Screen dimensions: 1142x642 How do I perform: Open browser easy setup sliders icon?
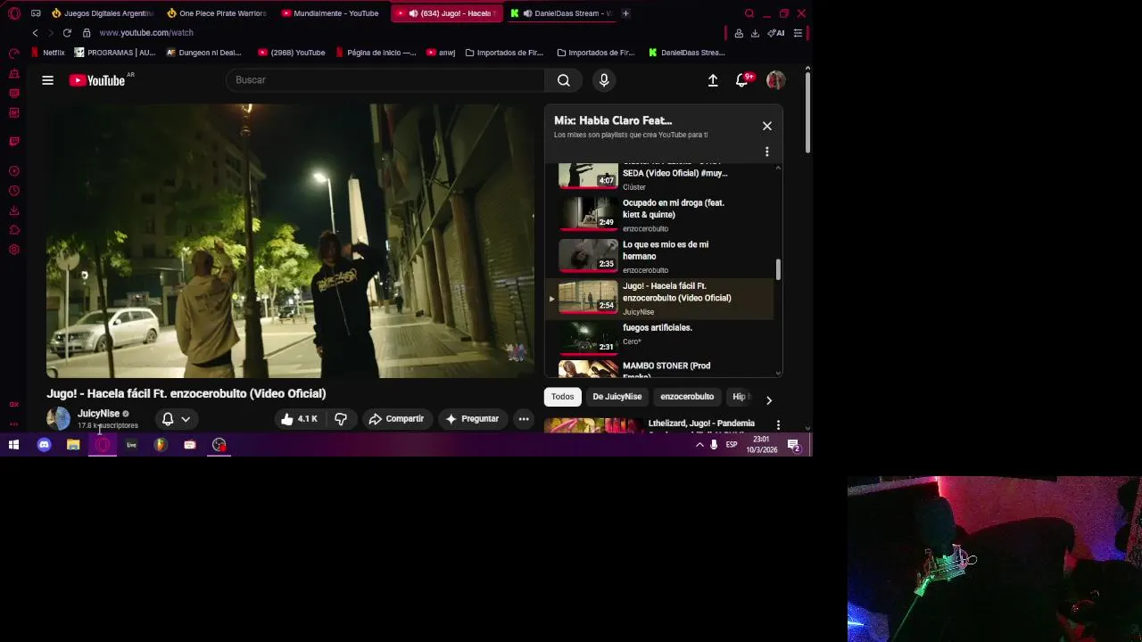coord(798,33)
